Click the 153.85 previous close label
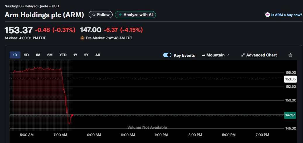Image resolution: width=303 pixels, height=143 pixels. (x=290, y=79)
